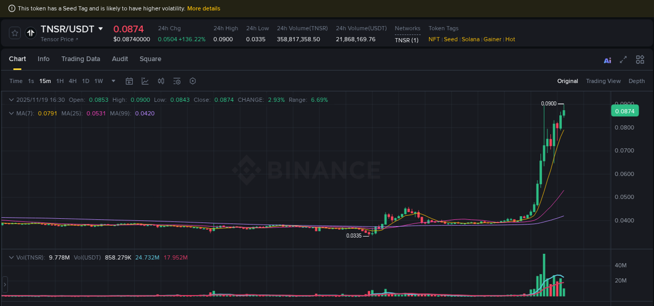Launch the Binance Ai assistant

coord(607,61)
